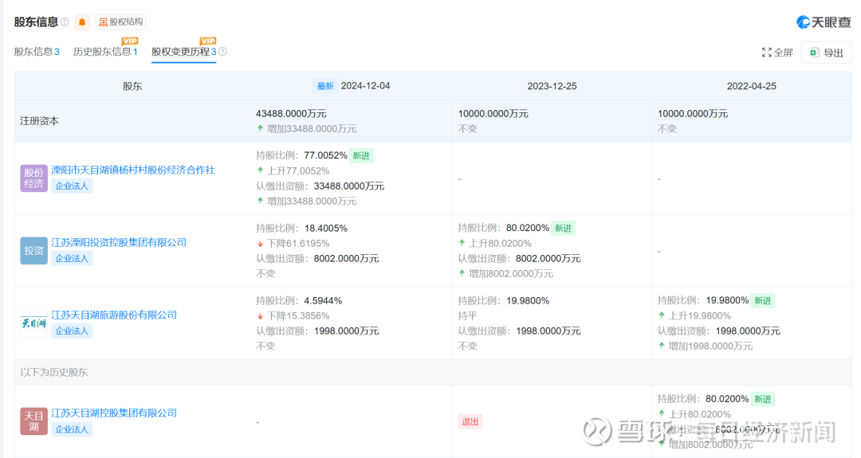Click the 2022-04-25 column header
The height and width of the screenshot is (458, 861).
click(x=751, y=86)
